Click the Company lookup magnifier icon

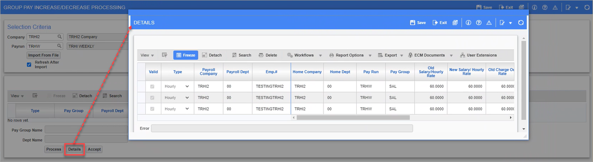click(x=60, y=37)
